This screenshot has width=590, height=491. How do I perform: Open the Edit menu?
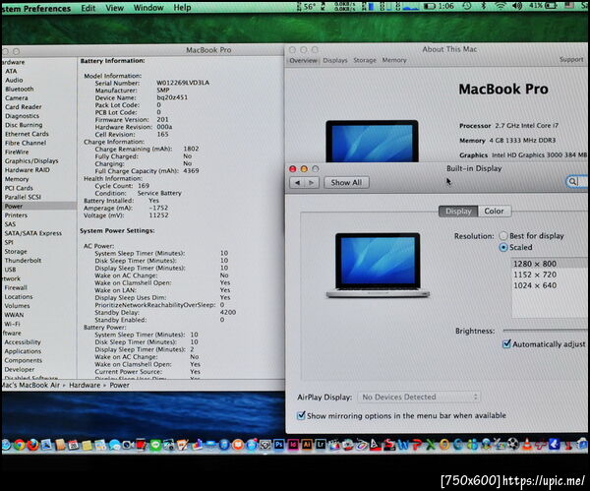tap(88, 8)
